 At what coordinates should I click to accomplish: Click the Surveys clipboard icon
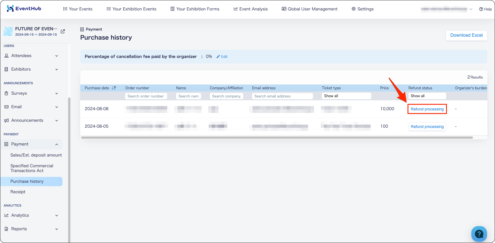point(7,93)
